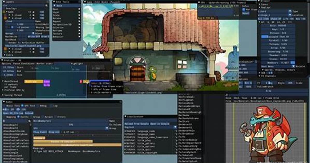This screenshot has height=163, width=310.
Task: Collapse the Localization window triangle icon
Action: (x=125, y=117)
